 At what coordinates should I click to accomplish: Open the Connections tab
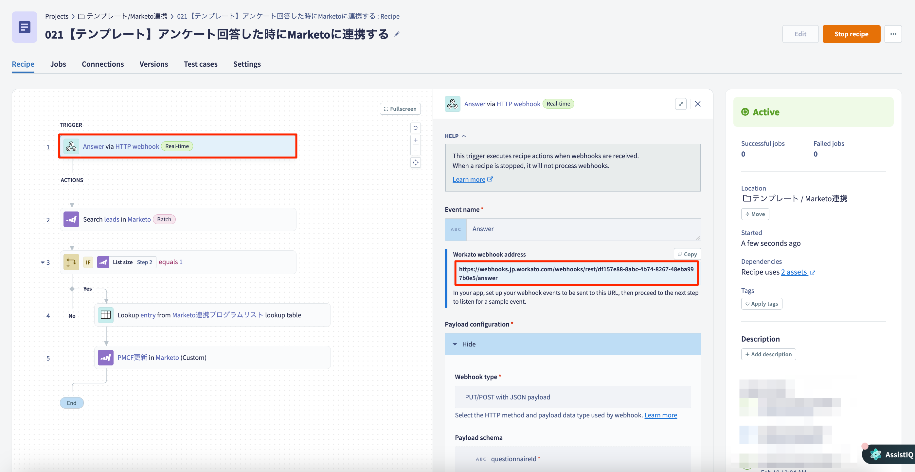(x=103, y=64)
